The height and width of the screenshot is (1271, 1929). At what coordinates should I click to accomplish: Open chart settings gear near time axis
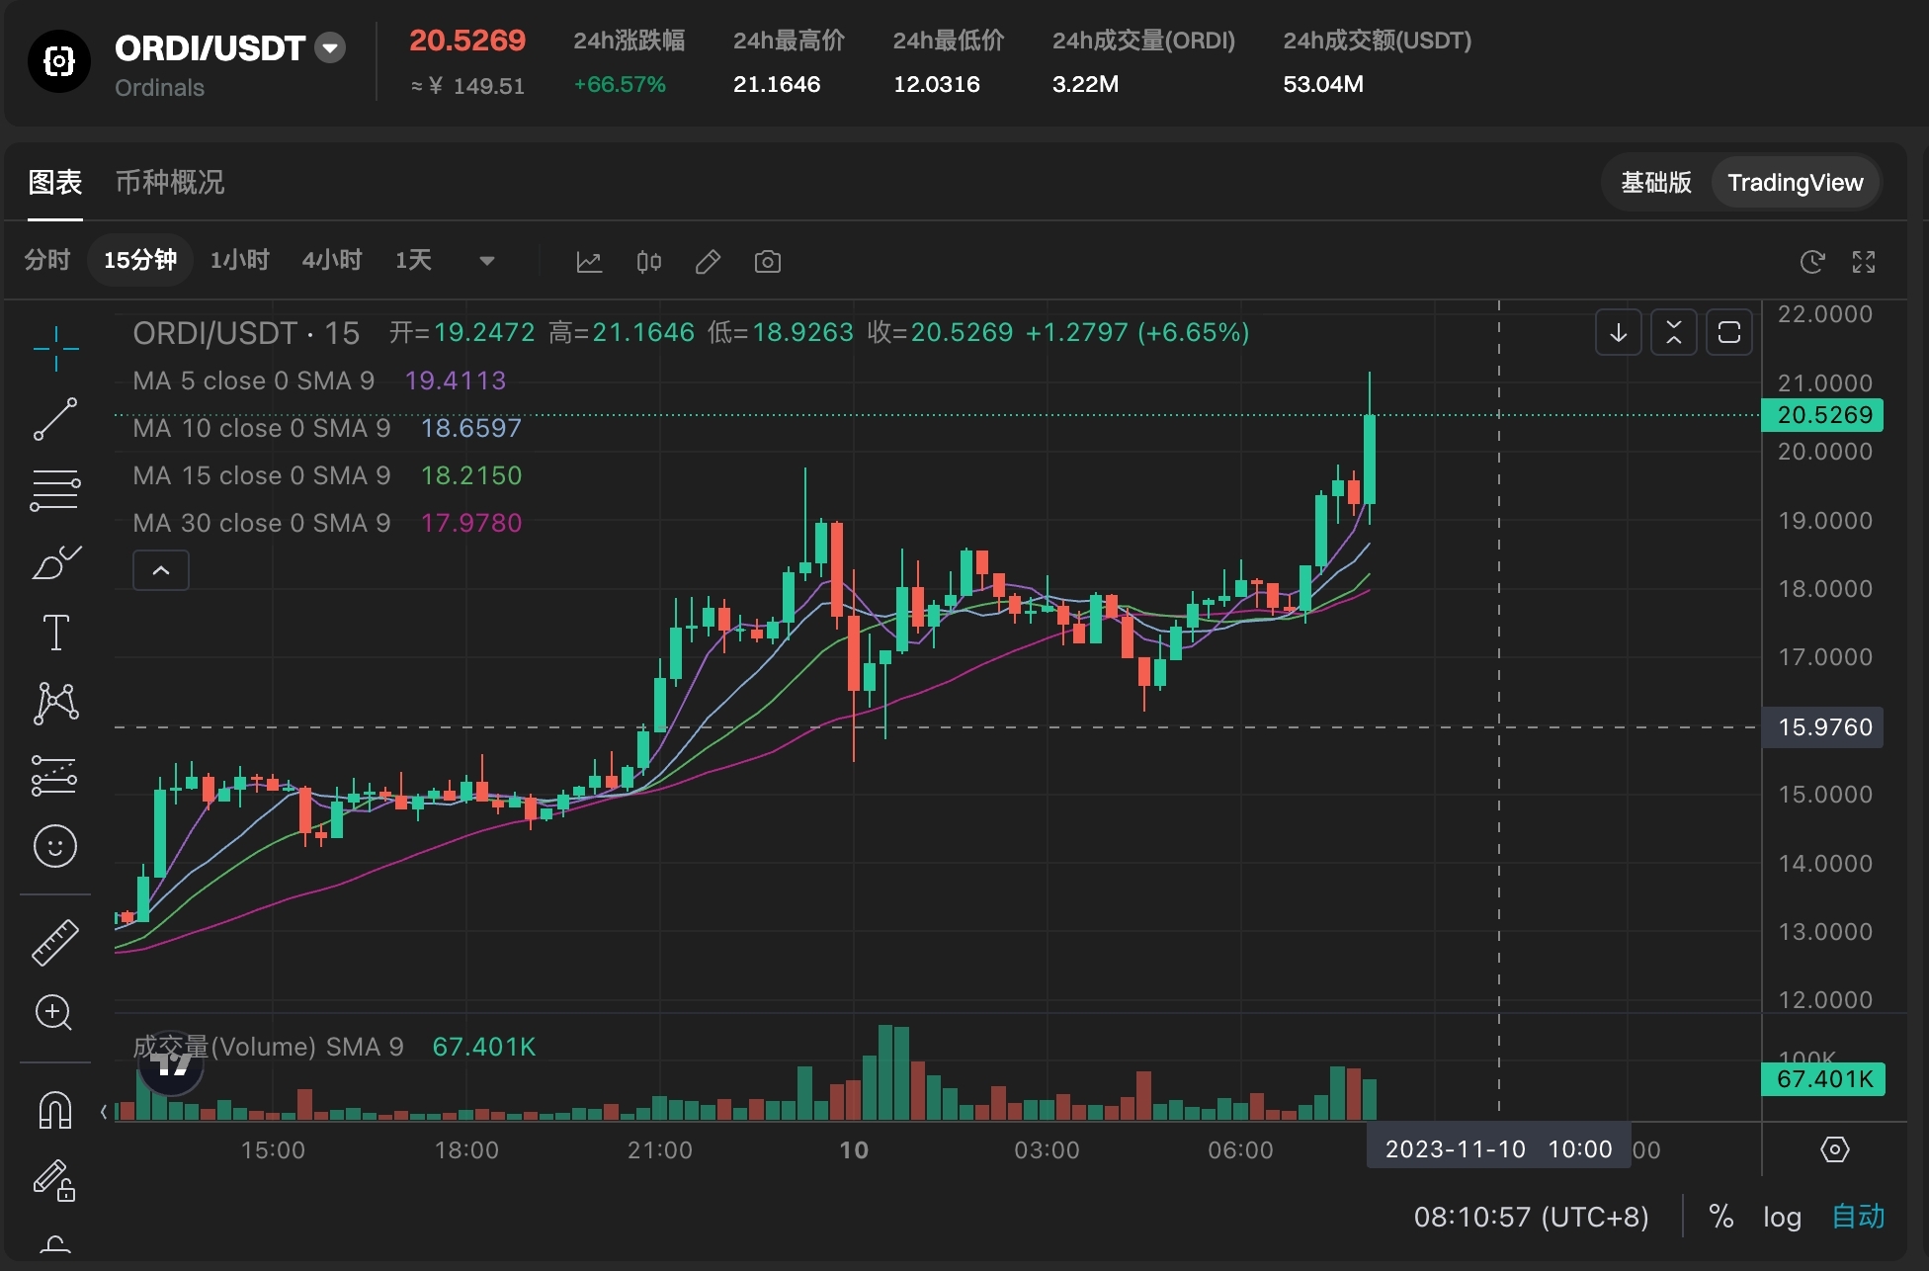[1834, 1149]
